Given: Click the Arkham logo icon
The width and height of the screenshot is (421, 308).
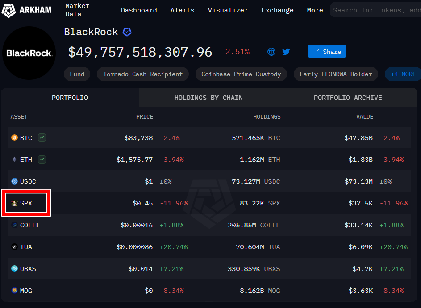Looking at the screenshot, I should [8, 10].
